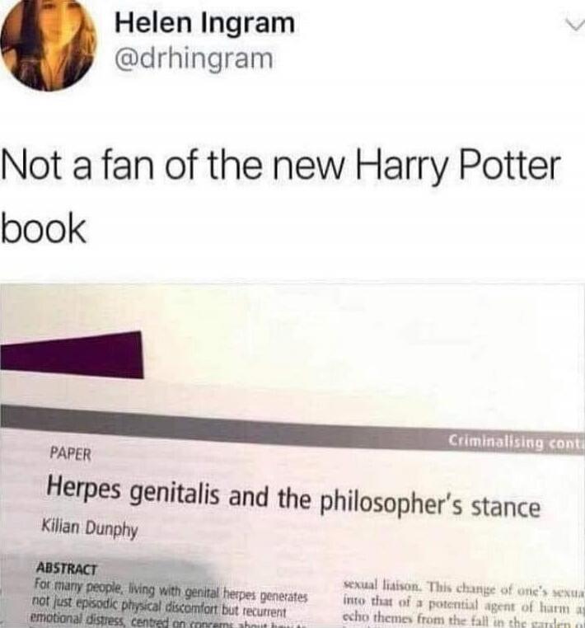The image size is (585, 628).
Task: Open Helen Ingram's profile avatar
Action: click(x=48, y=43)
